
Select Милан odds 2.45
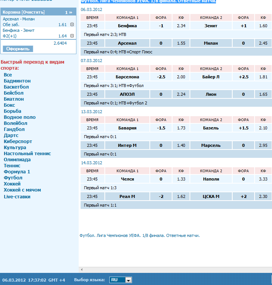tap(263, 43)
